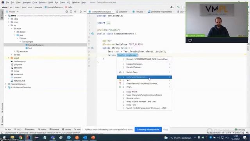Open the VCS menu

pos(68,2)
